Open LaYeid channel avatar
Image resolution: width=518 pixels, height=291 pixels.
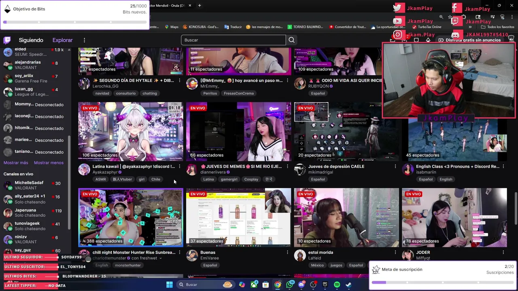pyautogui.click(x=300, y=255)
